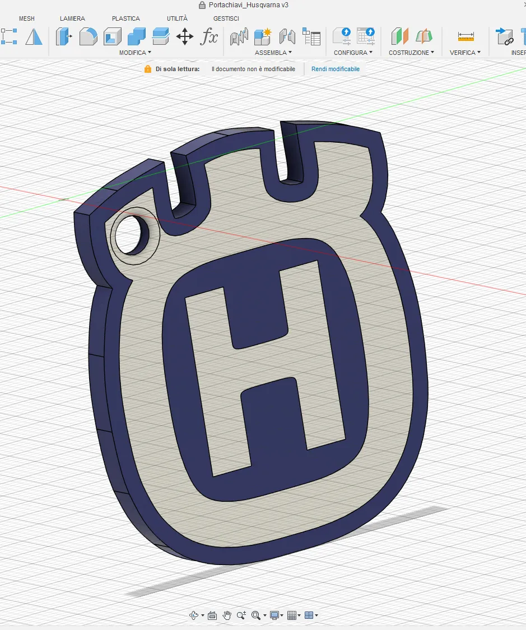Open the UTILITÀ tab
The height and width of the screenshot is (630, 526).
pos(177,18)
